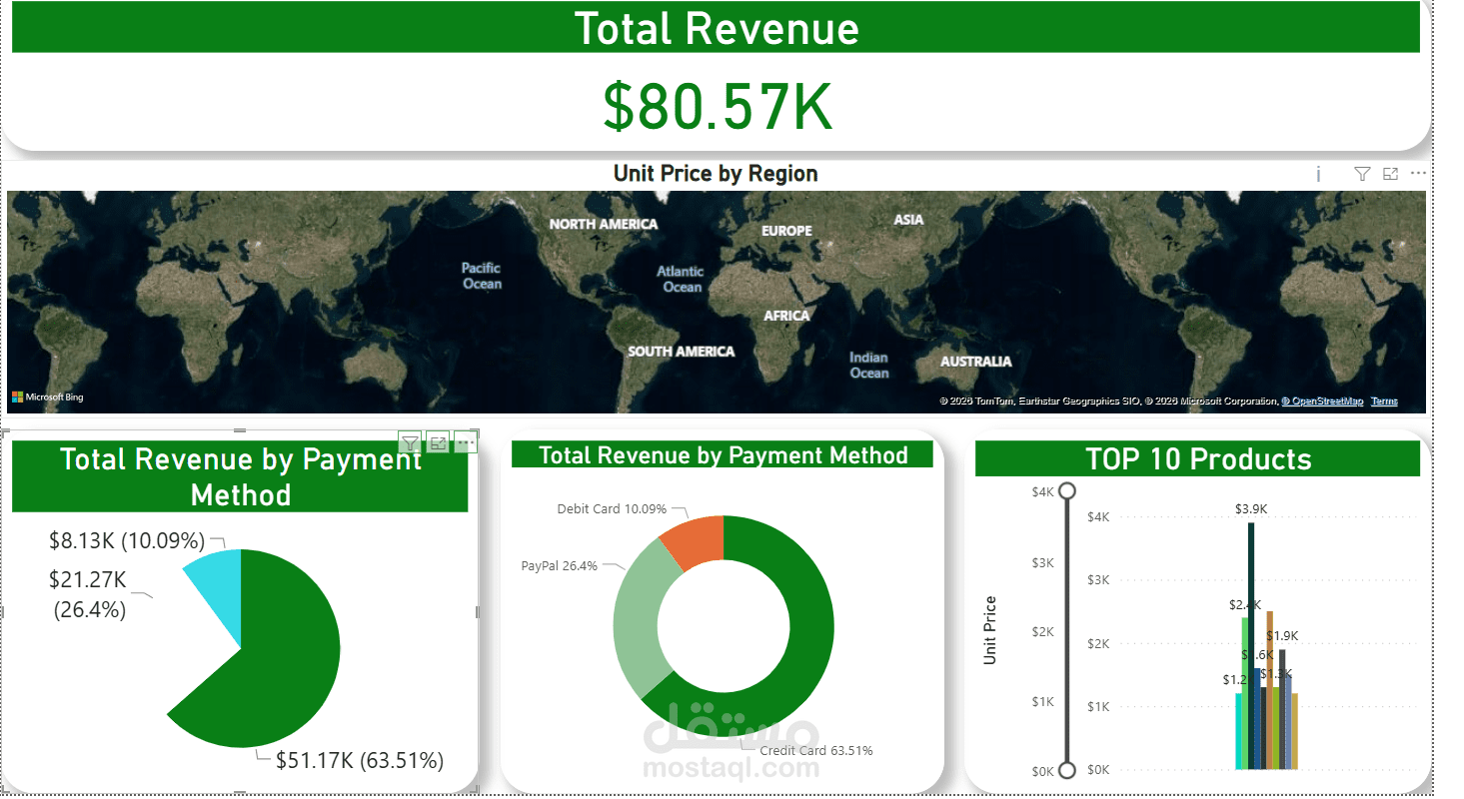Open the OpenStreetMap attribution link
The height and width of the screenshot is (799, 1464).
tap(1321, 399)
